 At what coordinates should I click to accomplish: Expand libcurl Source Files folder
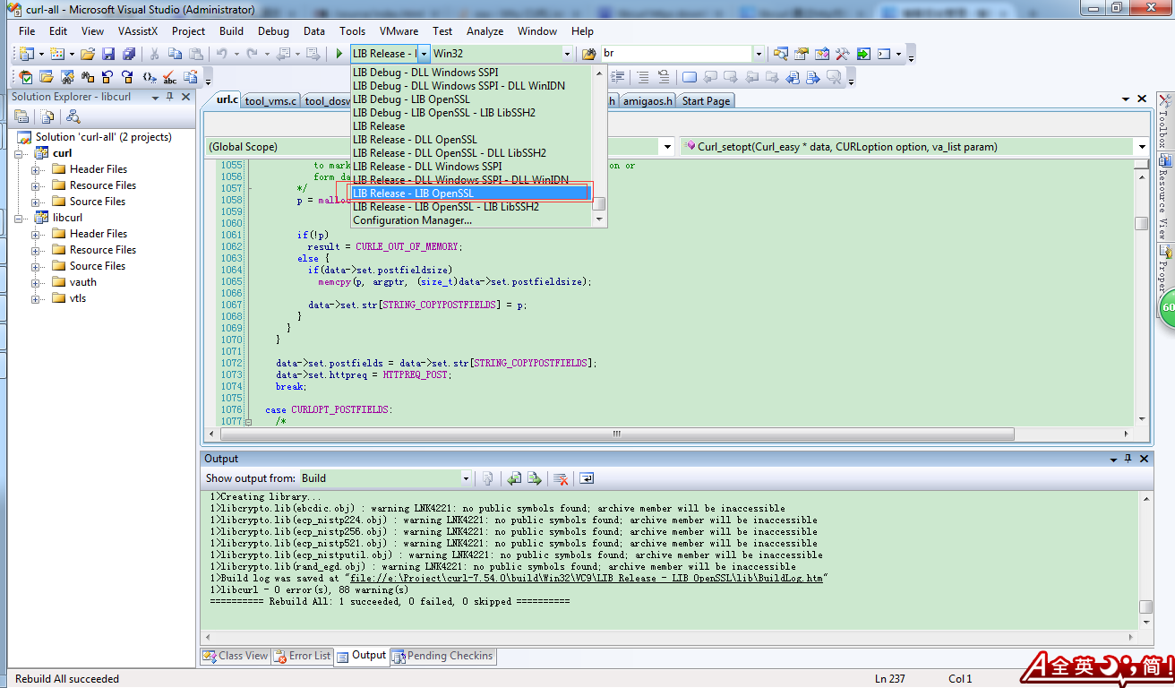(37, 266)
